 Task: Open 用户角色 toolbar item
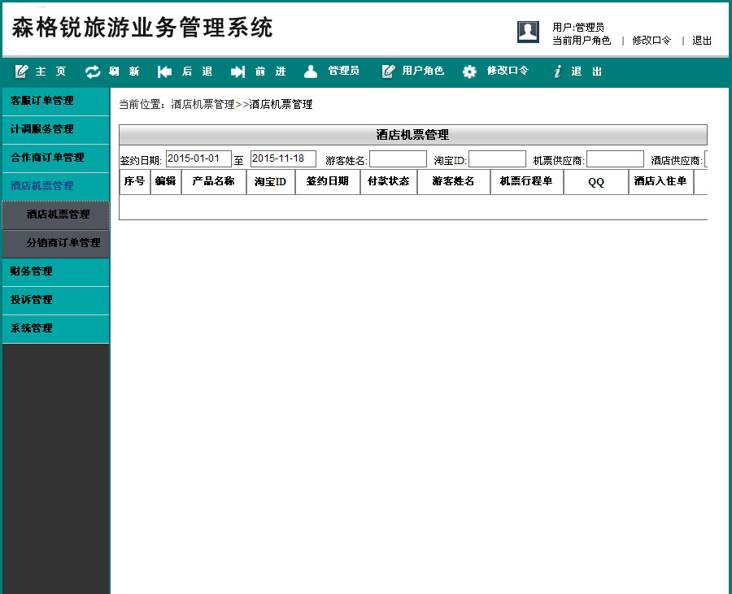coord(422,71)
